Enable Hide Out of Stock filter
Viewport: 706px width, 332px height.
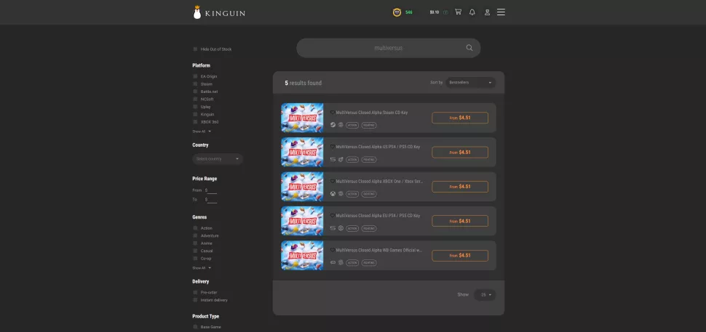(195, 49)
